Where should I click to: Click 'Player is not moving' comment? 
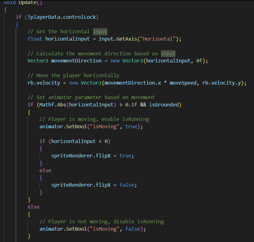102,221
